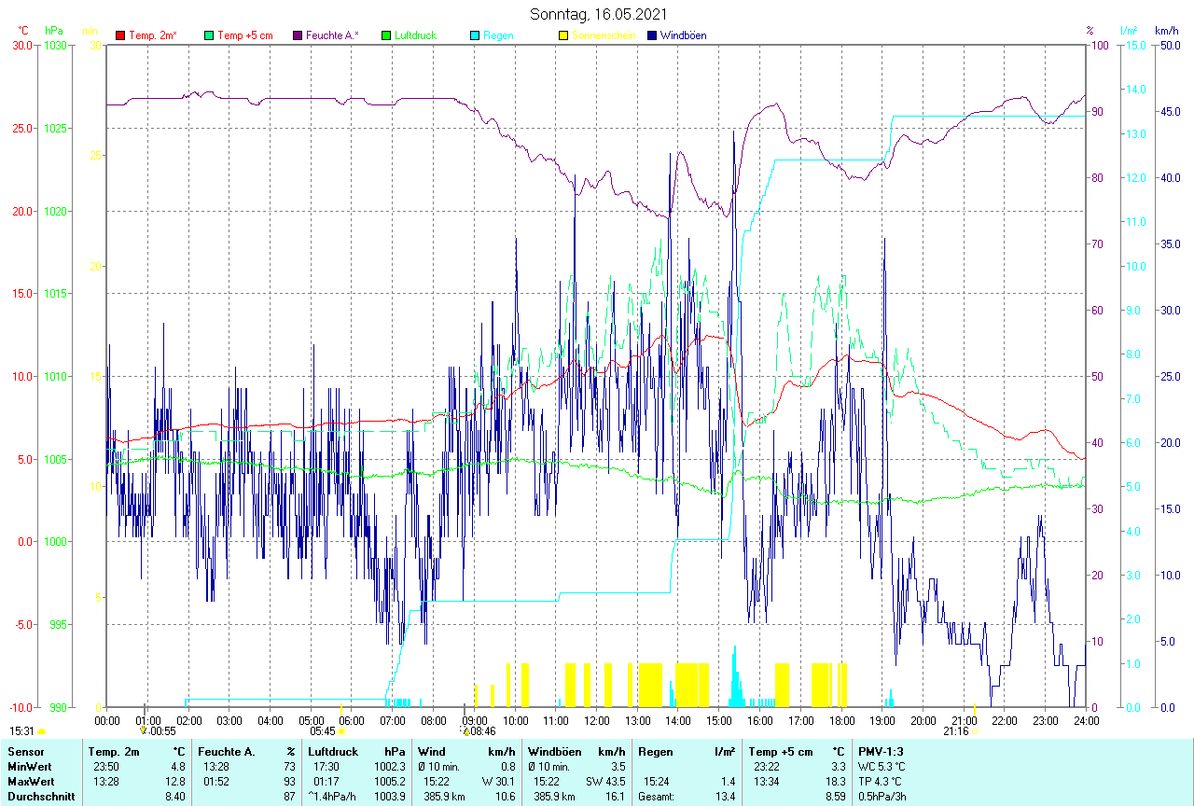Click the l/m² axis unit label at top right
This screenshot has height=806, width=1194.
1129,31
